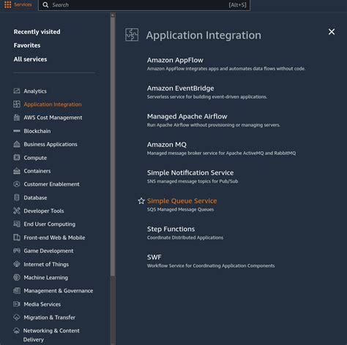Click the puzzle icon beside Application Integration heading

(132, 34)
